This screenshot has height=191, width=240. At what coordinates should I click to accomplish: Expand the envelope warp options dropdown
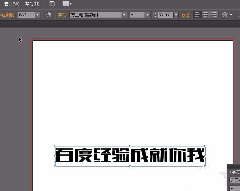click(231, 15)
